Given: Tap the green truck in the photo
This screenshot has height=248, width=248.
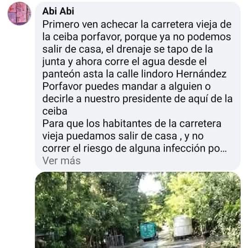Looking at the screenshot, I should click(x=149, y=231).
